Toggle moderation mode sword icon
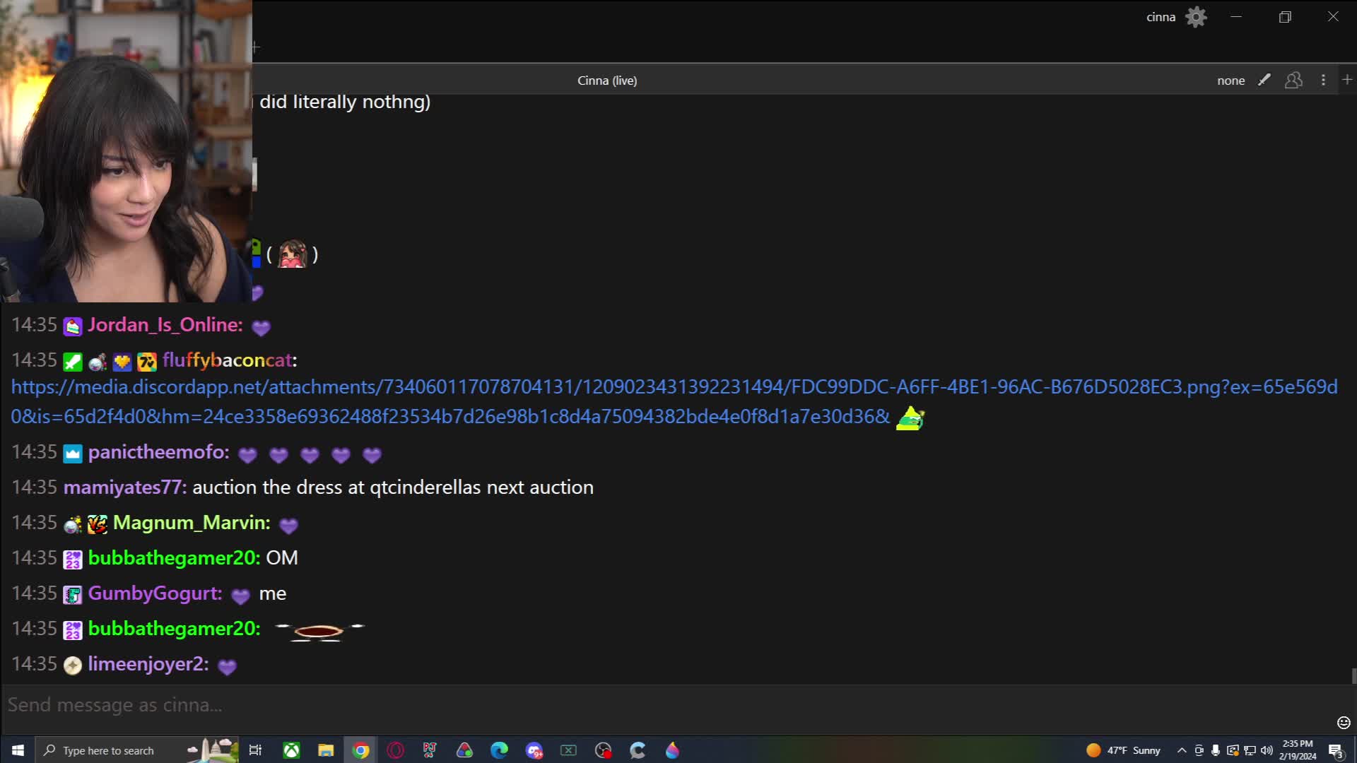The image size is (1357, 763). [x=1264, y=80]
